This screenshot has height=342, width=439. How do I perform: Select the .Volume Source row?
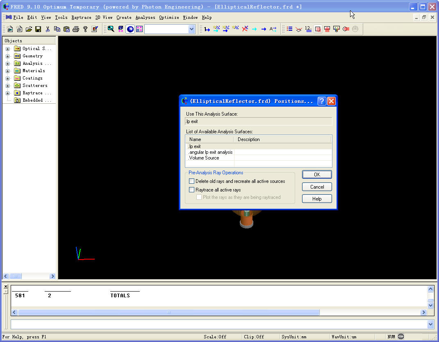click(x=258, y=158)
